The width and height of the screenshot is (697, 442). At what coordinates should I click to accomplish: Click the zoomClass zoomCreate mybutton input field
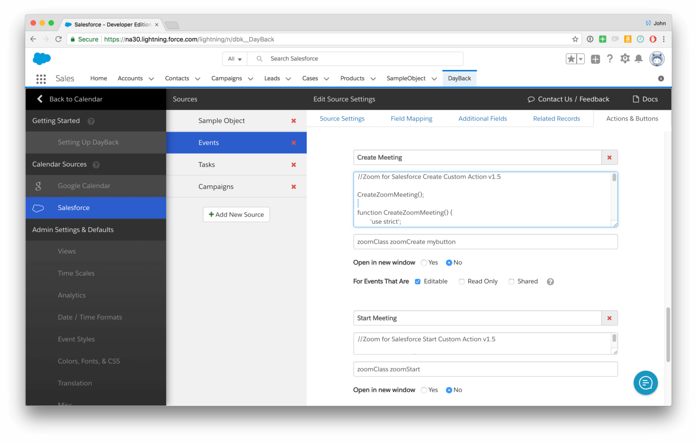coord(485,242)
